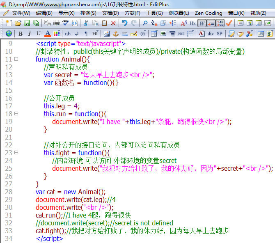This screenshot has width=275, height=243.
Task: Insert paragraph tag icon
Action: [86, 33]
